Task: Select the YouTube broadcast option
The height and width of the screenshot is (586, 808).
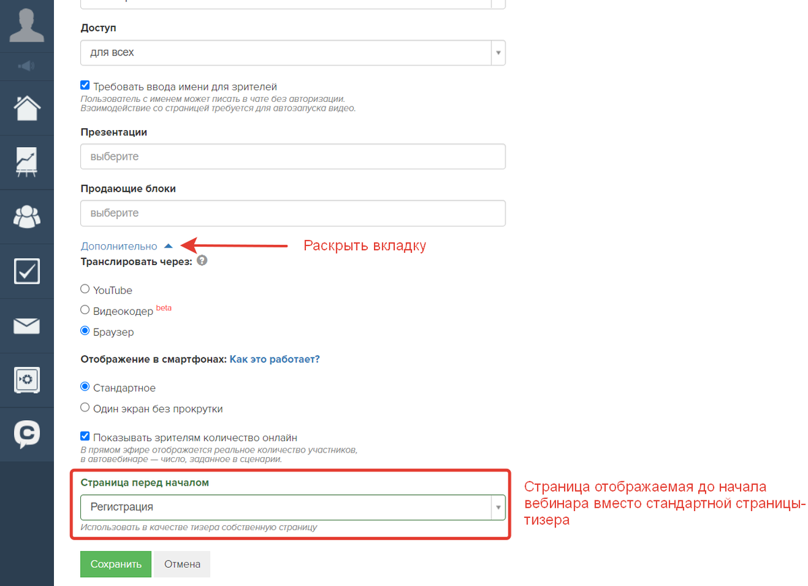Action: point(85,289)
